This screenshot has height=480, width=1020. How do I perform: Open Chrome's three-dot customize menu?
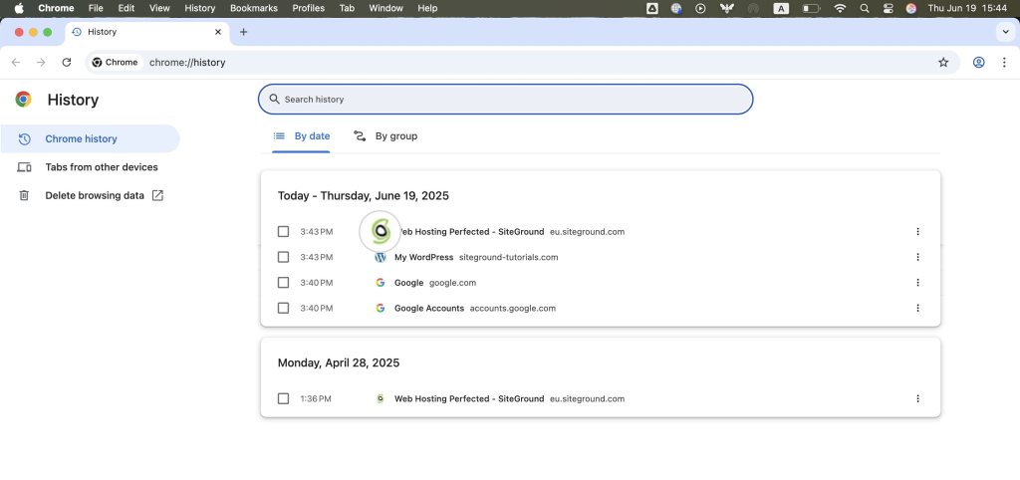coord(1004,63)
